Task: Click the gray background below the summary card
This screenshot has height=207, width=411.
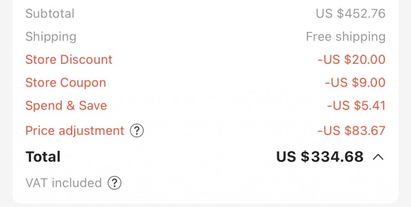Action: 205,205
